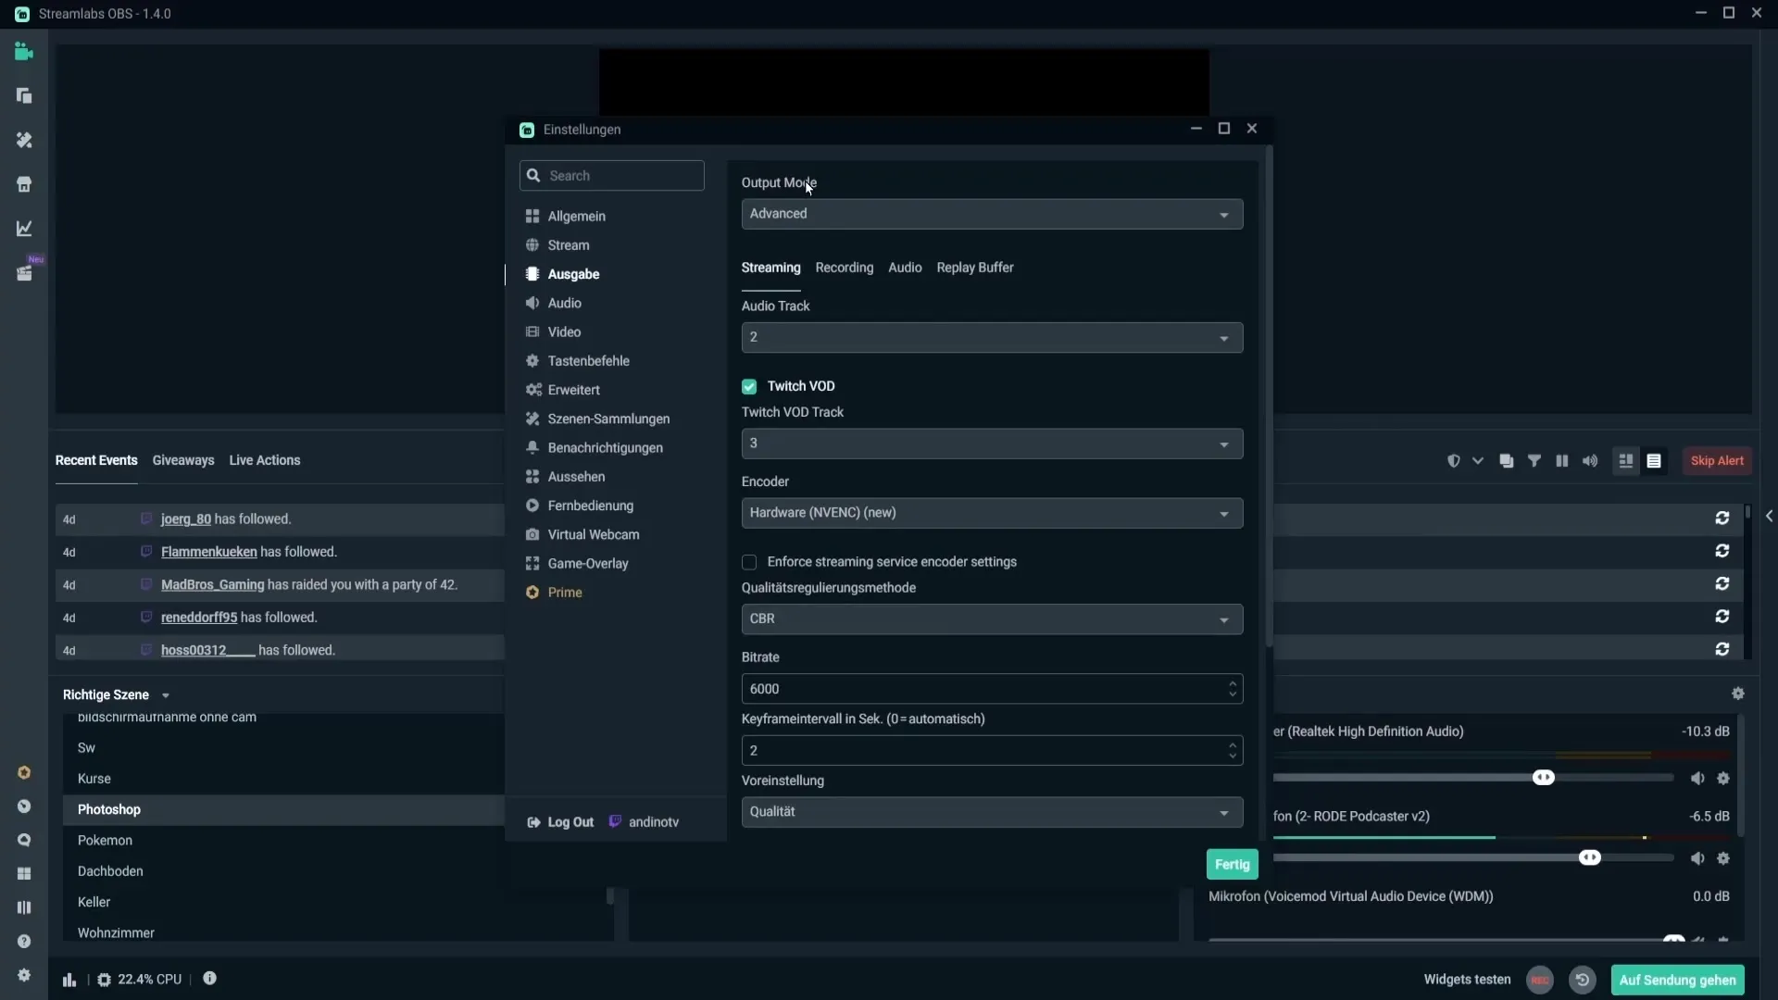
Task: Open the Layout editor icon in left sidebar
Action: point(24,96)
